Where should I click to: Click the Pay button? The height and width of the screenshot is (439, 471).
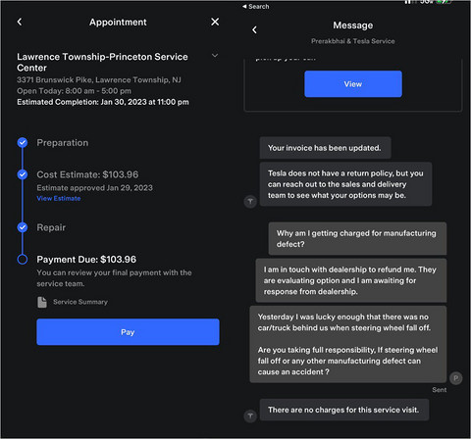tap(128, 332)
